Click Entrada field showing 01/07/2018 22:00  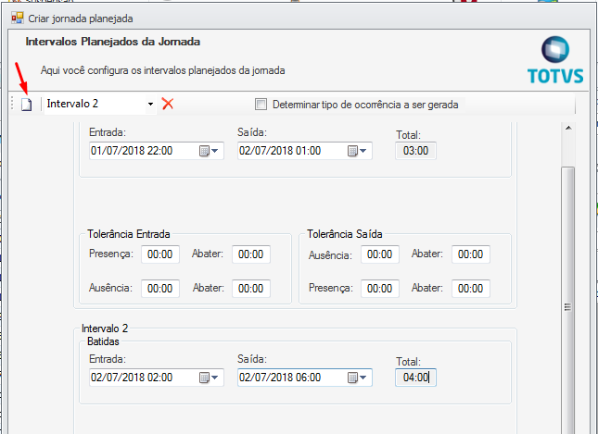(157, 151)
